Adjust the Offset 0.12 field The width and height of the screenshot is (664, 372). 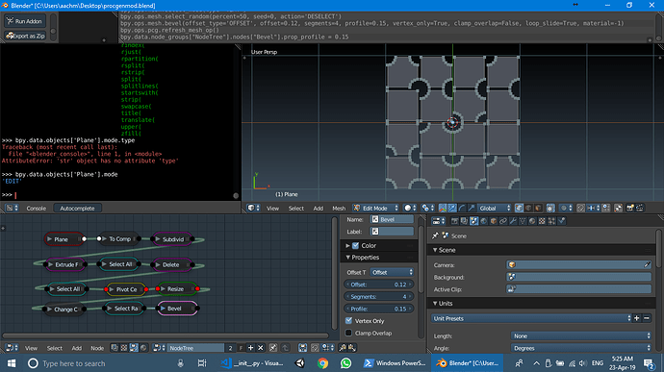coord(378,285)
